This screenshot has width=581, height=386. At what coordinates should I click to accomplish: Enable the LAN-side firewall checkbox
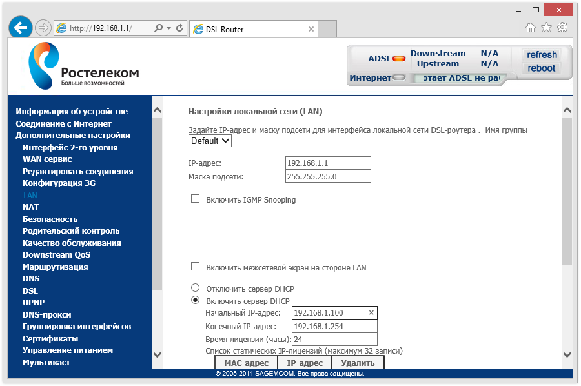pos(195,267)
